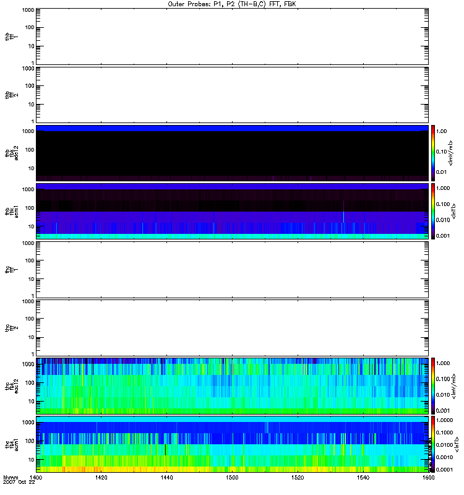The height and width of the screenshot is (495, 464).
Task: Click the 1400 time axis label
Action: [37, 478]
